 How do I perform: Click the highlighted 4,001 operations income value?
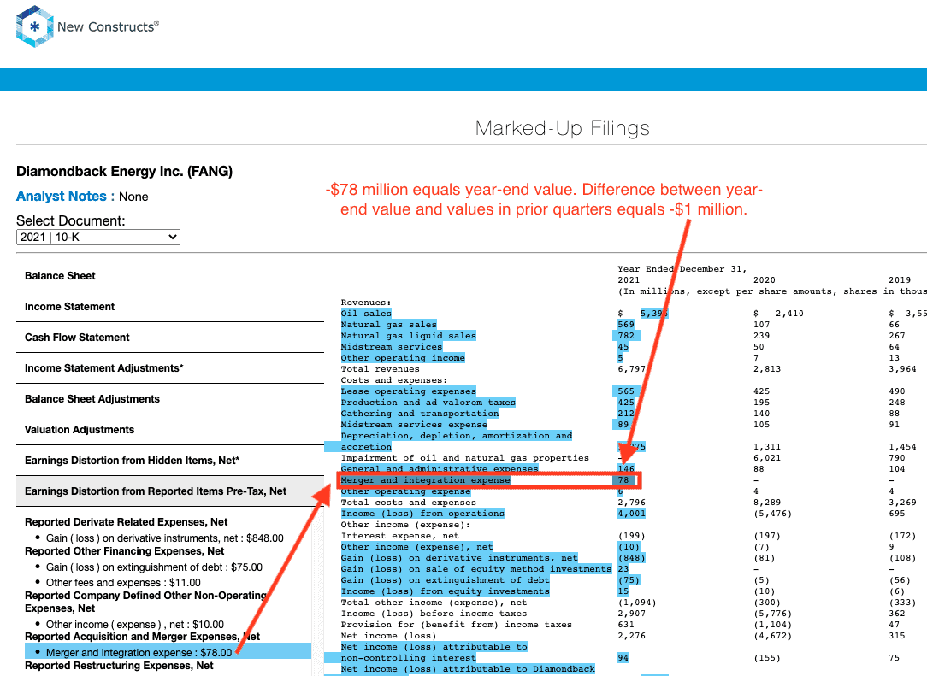631,514
